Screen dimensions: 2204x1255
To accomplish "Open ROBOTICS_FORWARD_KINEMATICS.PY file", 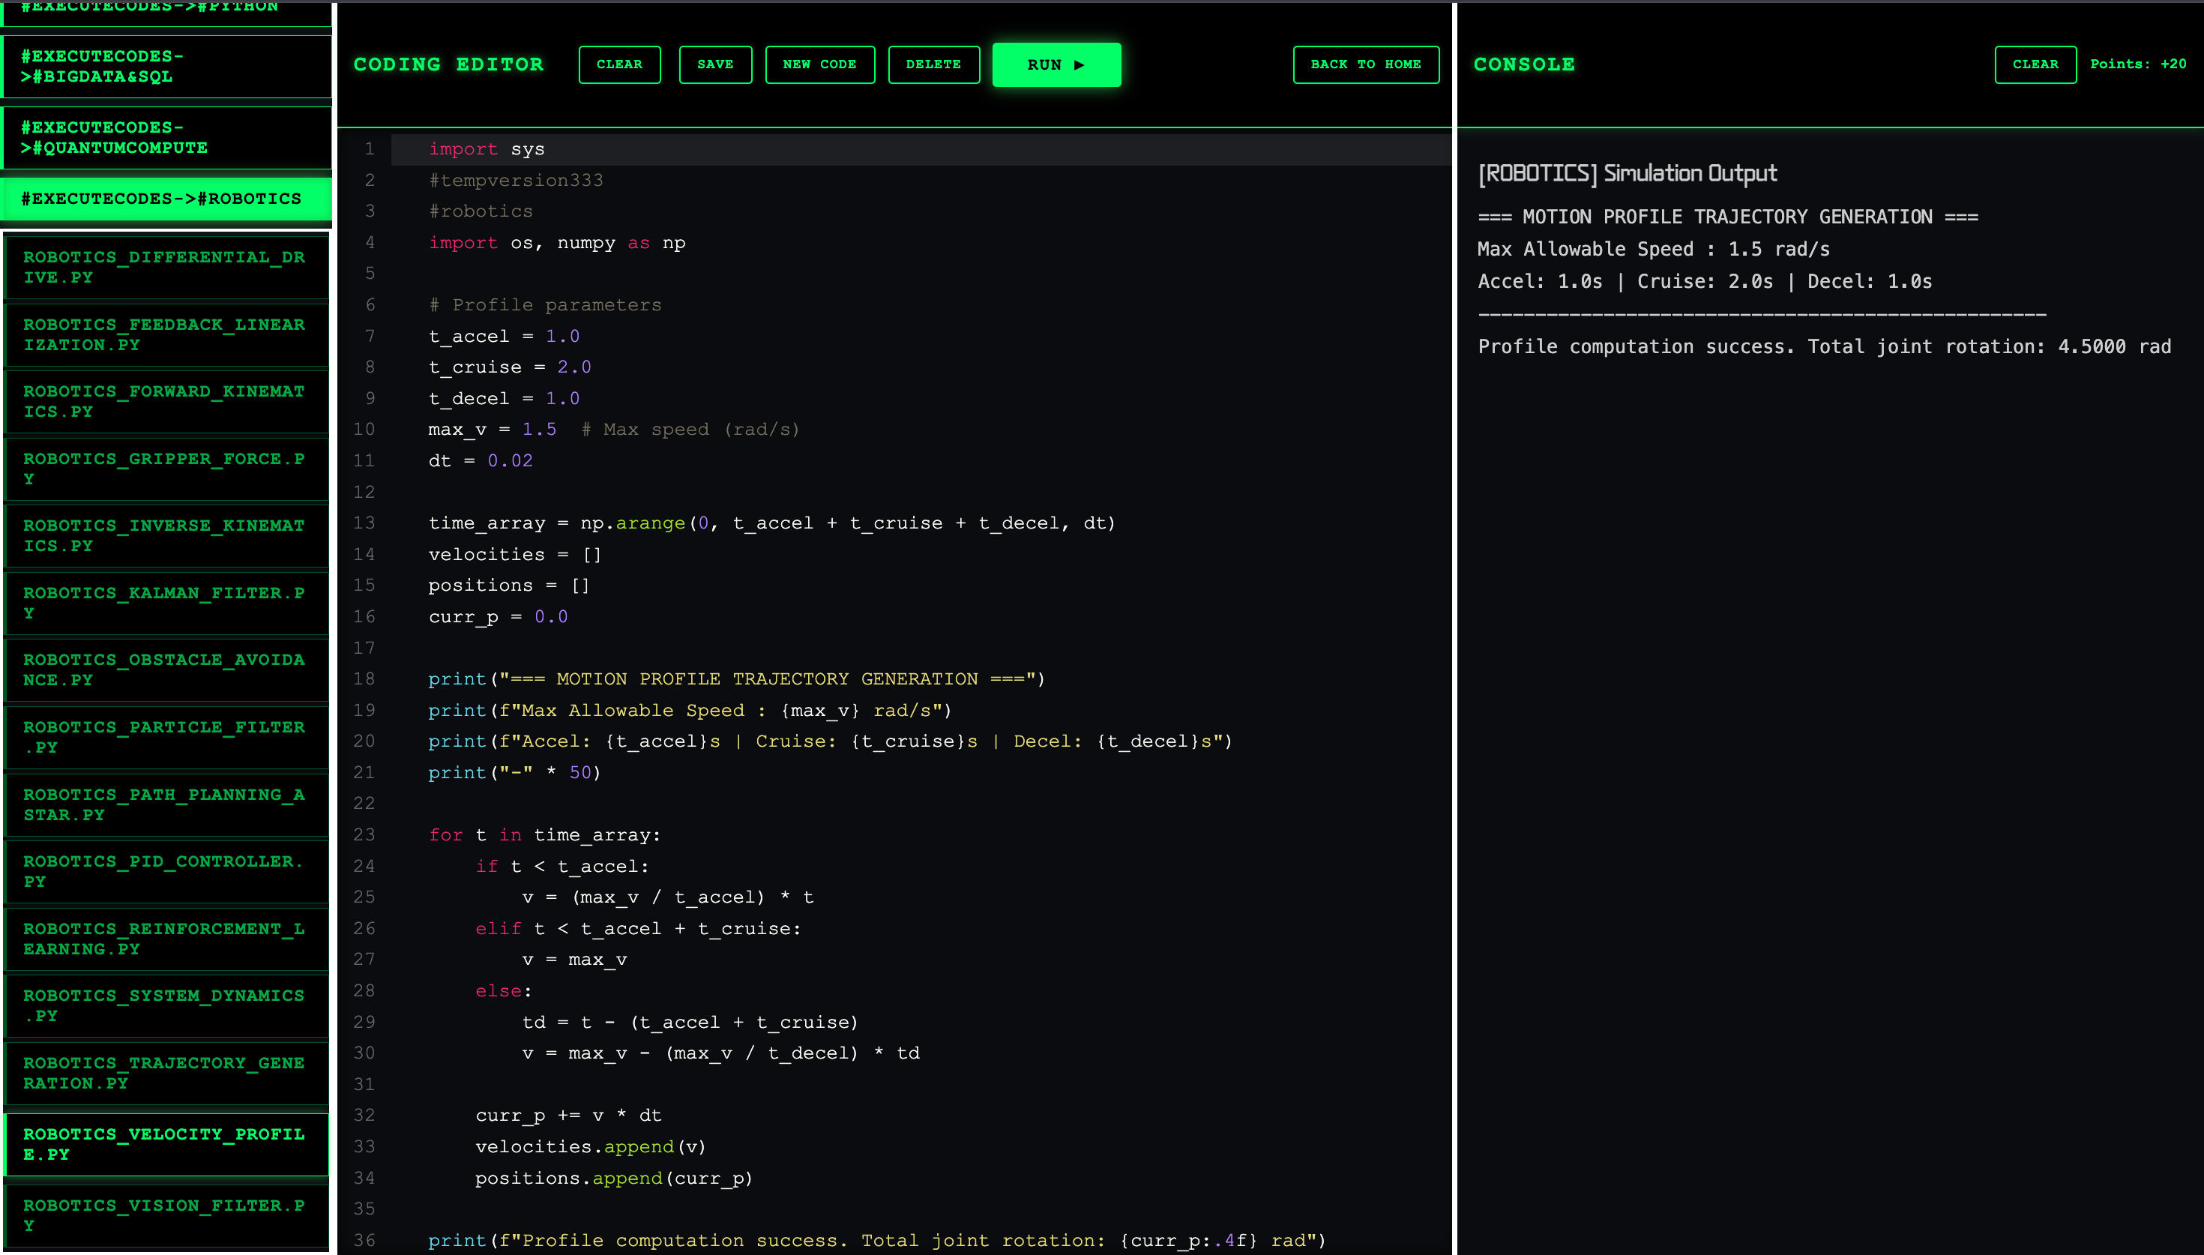I will coord(166,401).
